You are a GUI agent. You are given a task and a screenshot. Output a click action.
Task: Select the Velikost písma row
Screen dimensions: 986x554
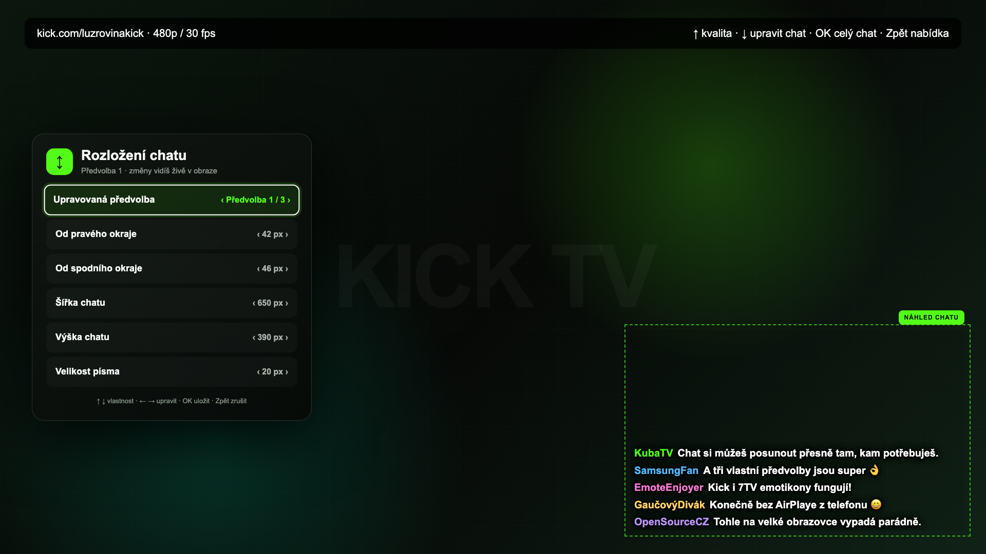click(x=172, y=371)
